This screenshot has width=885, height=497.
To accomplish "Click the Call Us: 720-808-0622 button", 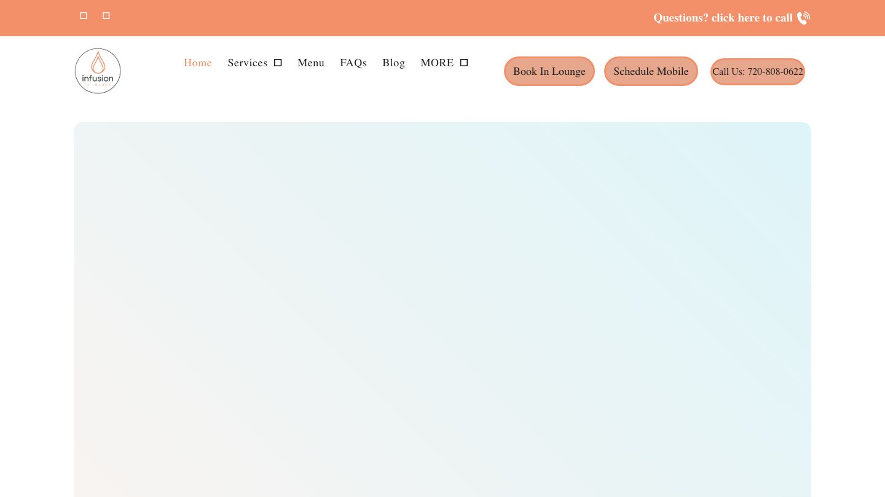I will point(757,72).
